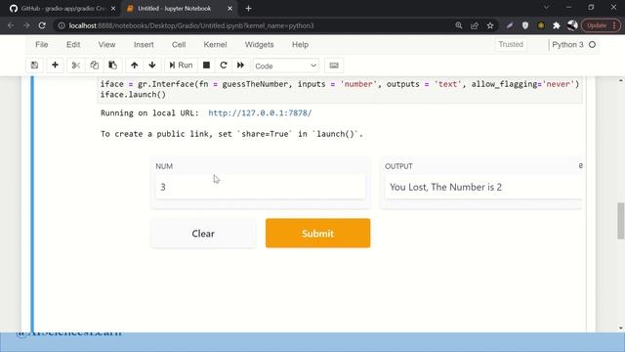The image size is (625, 352).
Task: Click the browser address bar URL
Action: pos(191,25)
